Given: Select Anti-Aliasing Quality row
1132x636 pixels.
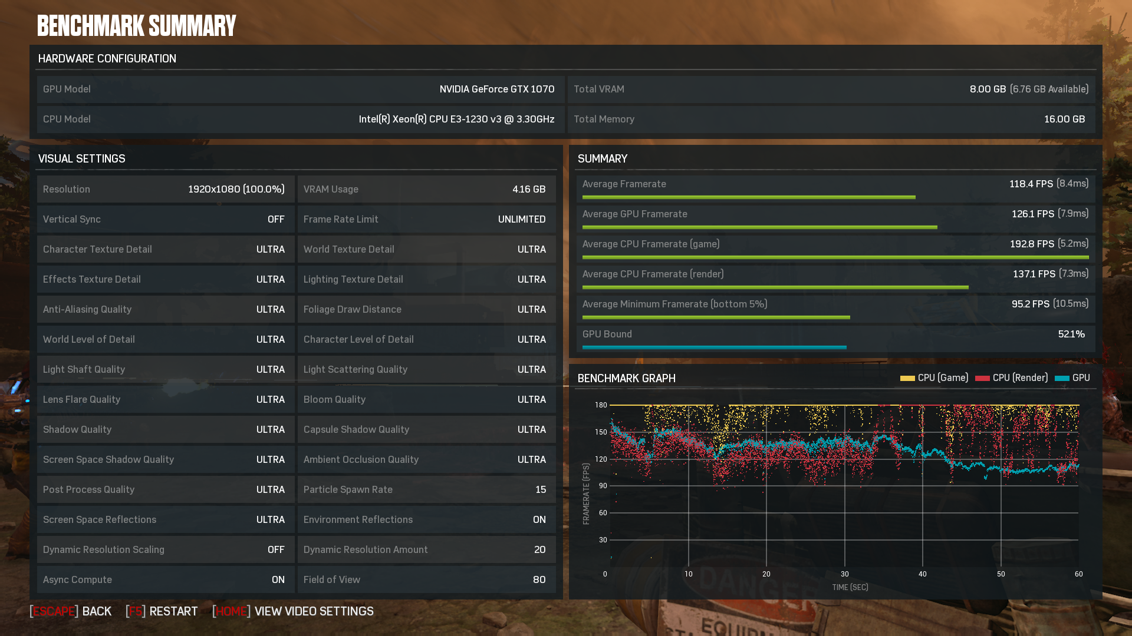Looking at the screenshot, I should pos(166,310).
